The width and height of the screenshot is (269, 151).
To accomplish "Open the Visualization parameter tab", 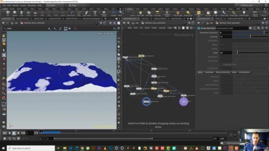I will pos(244,72).
